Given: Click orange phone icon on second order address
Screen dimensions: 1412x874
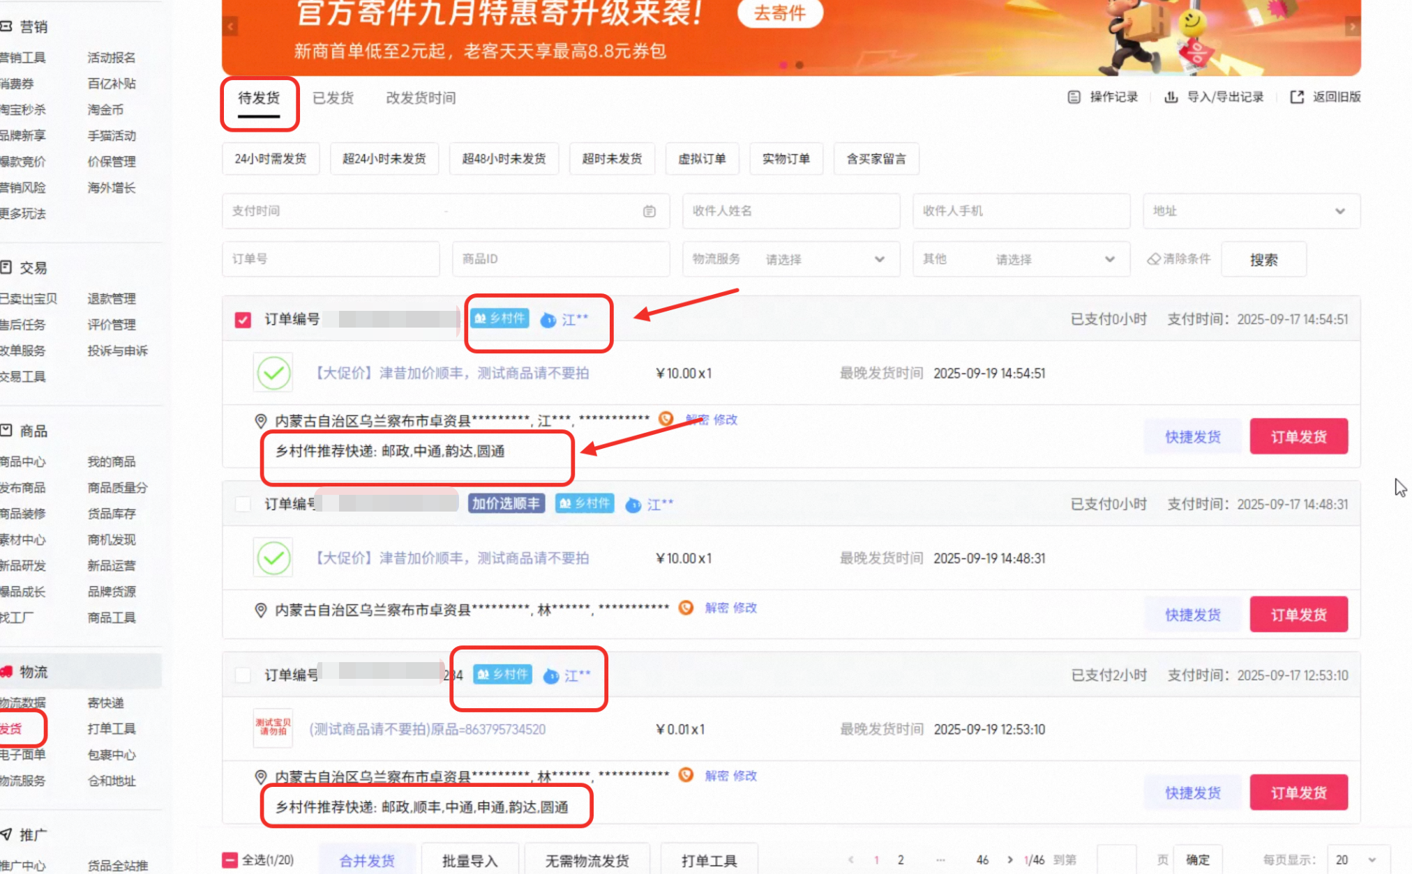Looking at the screenshot, I should coord(686,608).
